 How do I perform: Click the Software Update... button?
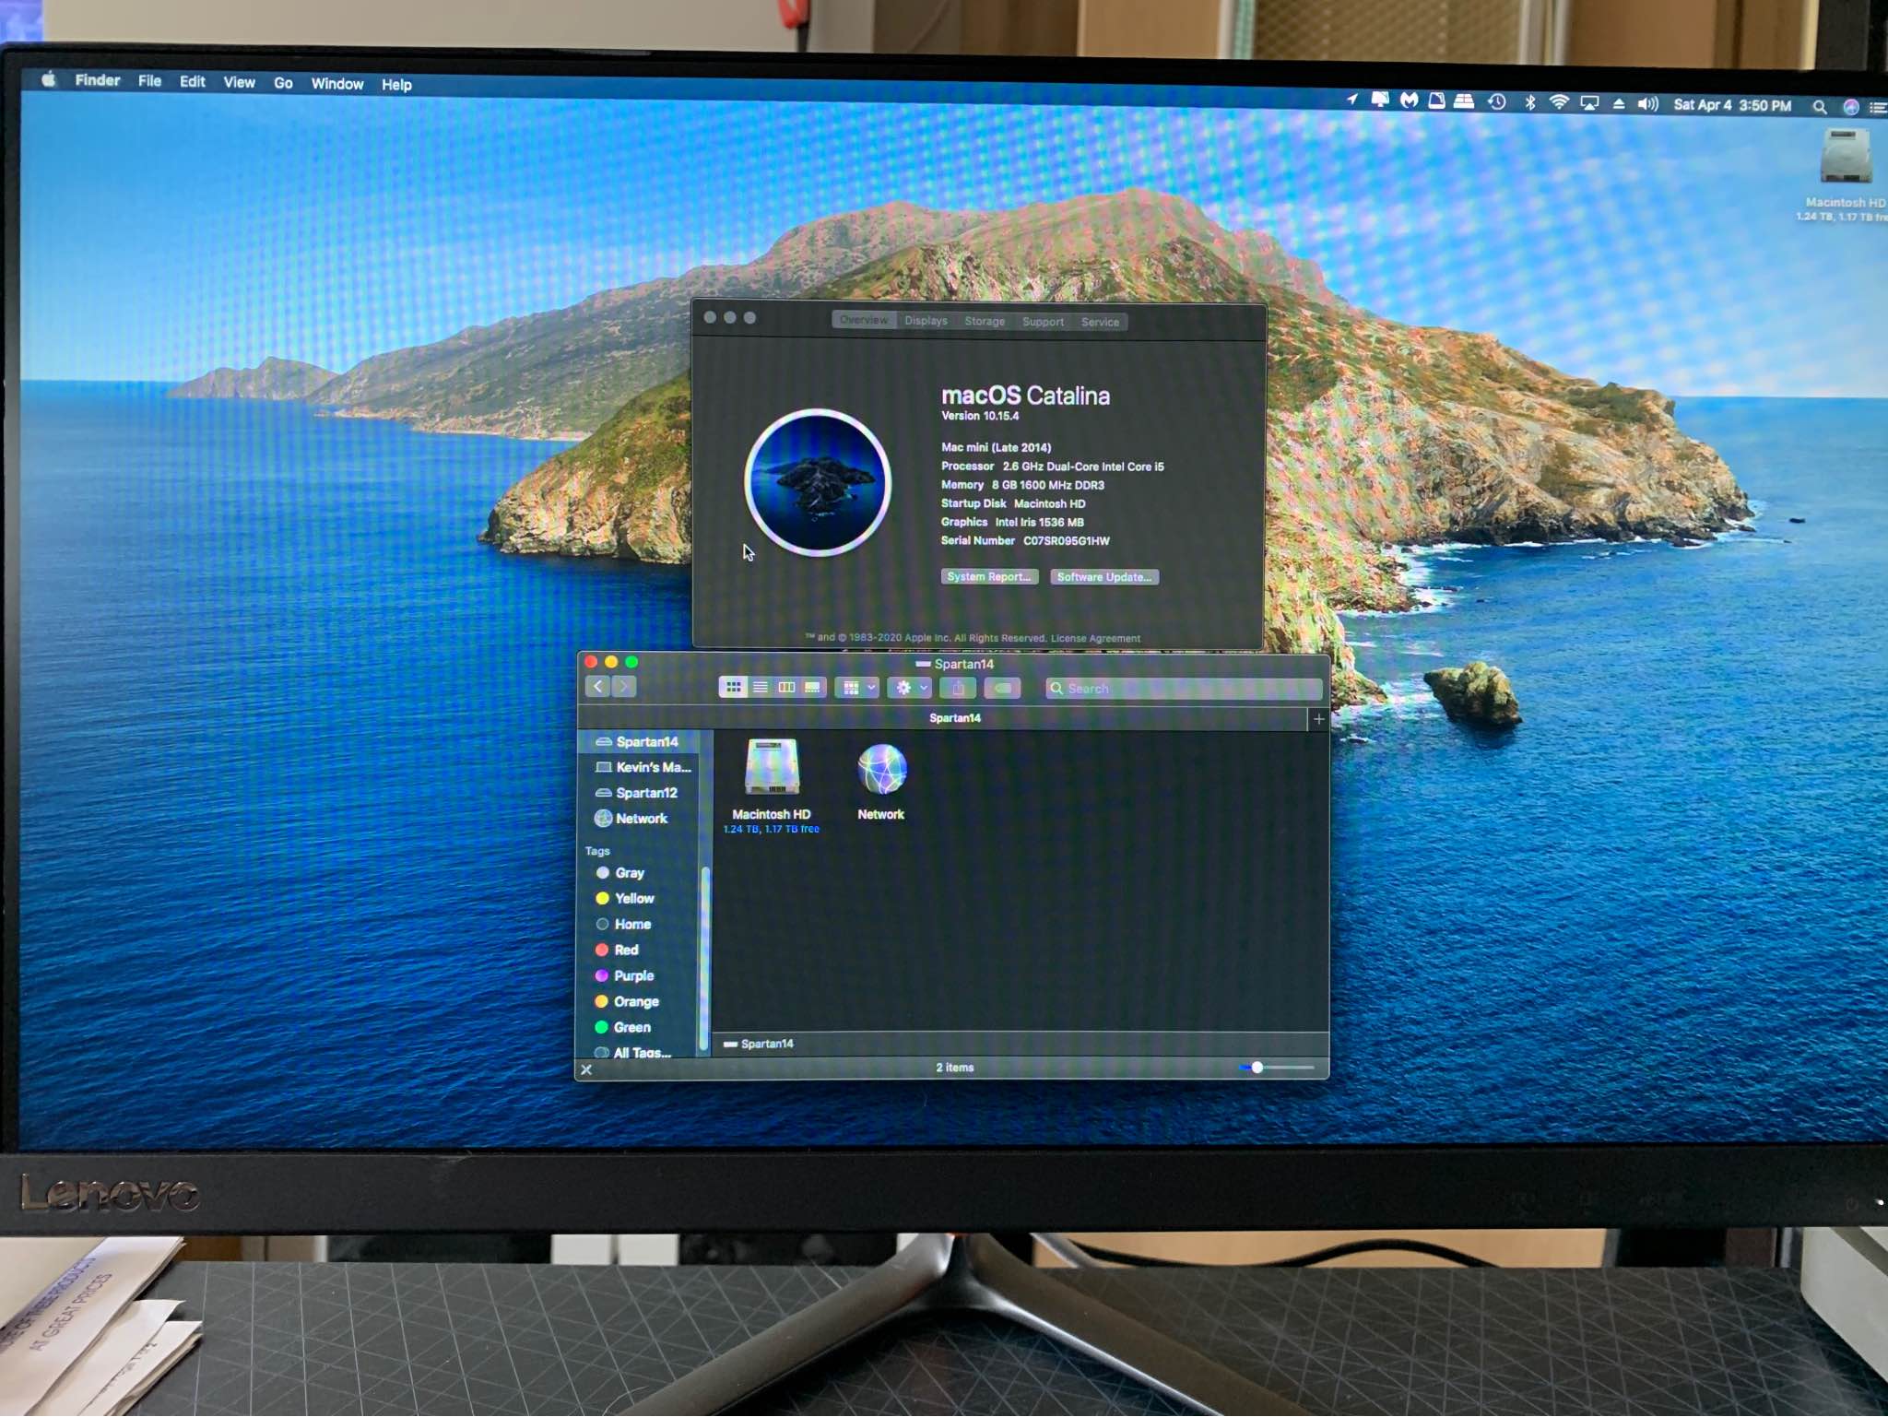(x=1104, y=577)
